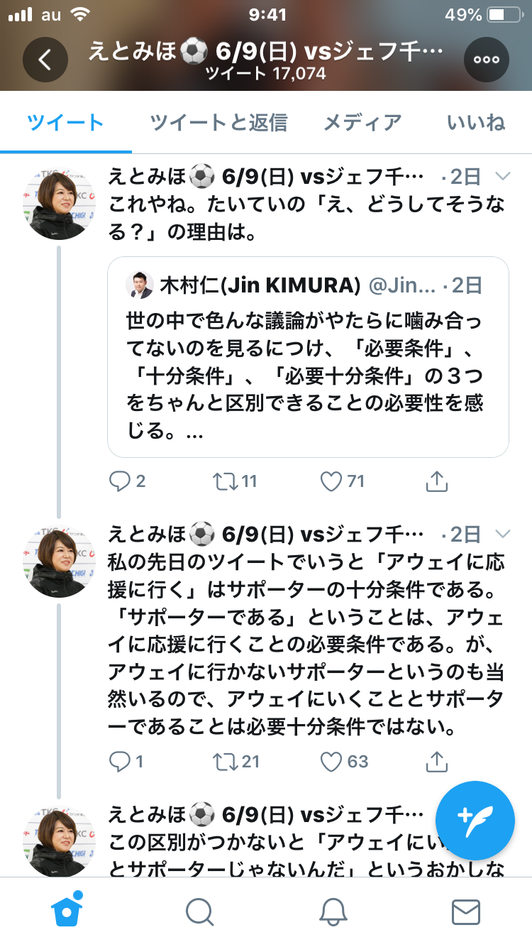Switch to the ツイートと返信 tab
Viewport: 532px width, 947px height.
point(218,123)
